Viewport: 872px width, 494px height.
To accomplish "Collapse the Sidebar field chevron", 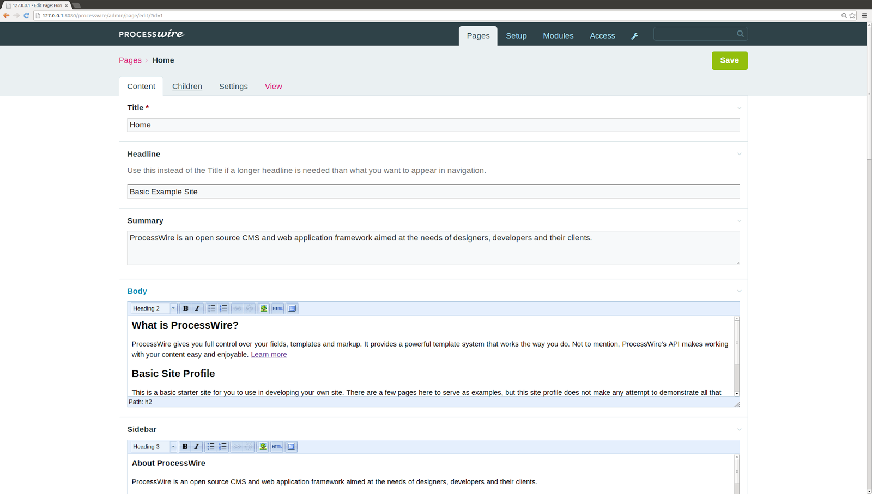I will click(740, 429).
